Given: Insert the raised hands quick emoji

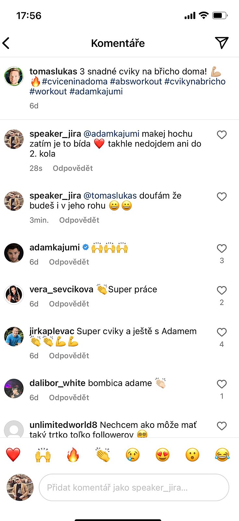Looking at the screenshot, I should click(x=43, y=455).
